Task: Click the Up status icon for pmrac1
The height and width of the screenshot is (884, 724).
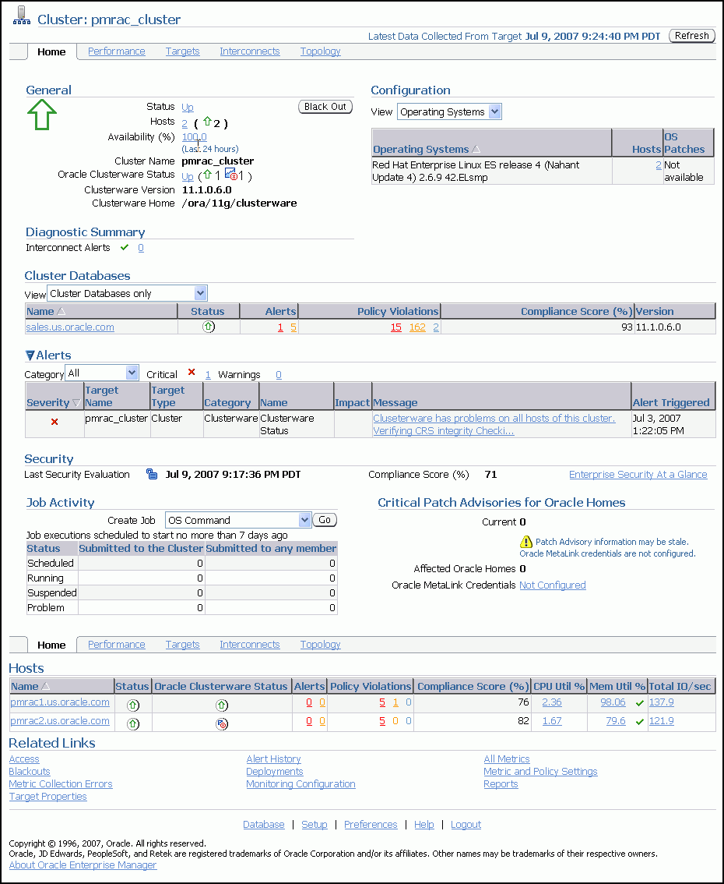Action: point(133,704)
